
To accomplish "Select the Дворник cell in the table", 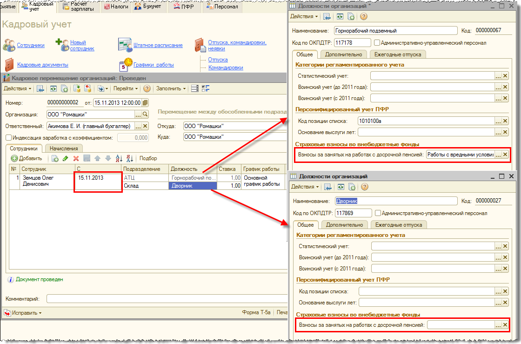I will (193, 186).
